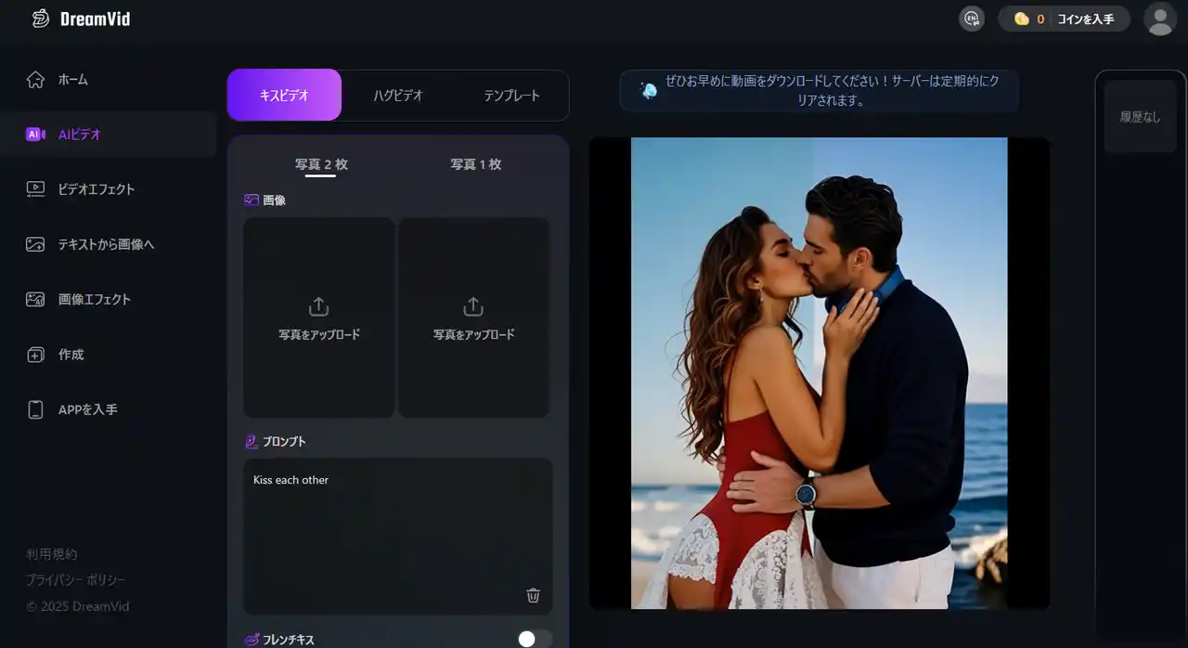Click the user profile avatar

[1160, 19]
